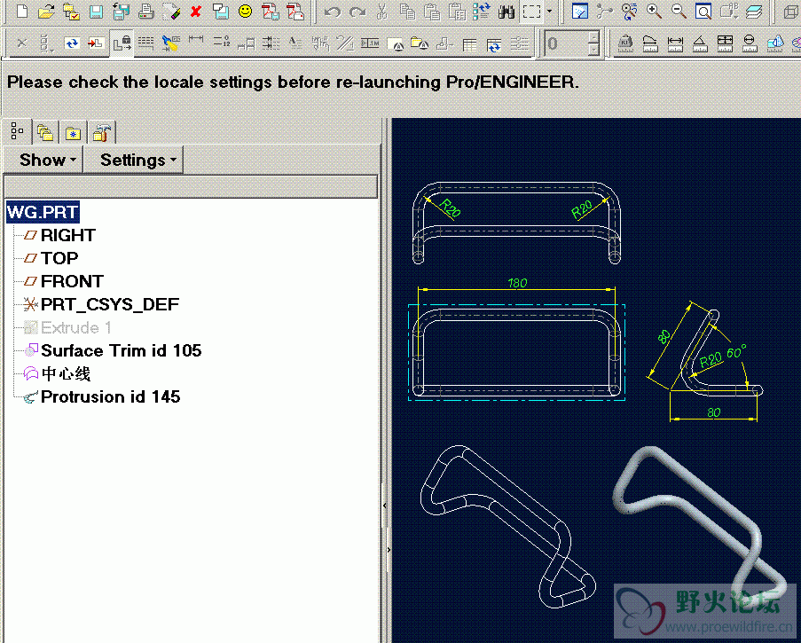
Task: Switch to Model Tree tab
Action: (x=18, y=132)
